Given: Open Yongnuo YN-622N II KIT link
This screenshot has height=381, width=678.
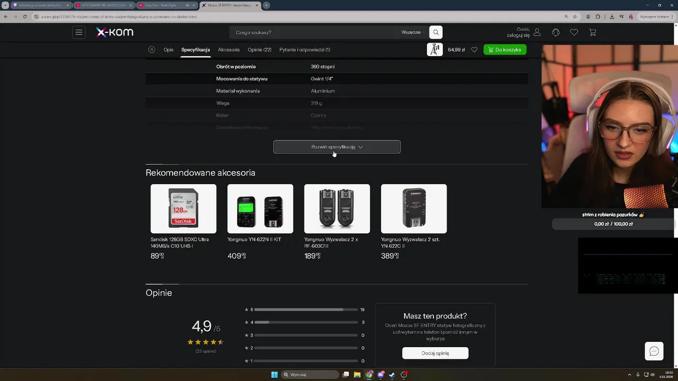Looking at the screenshot, I should (x=254, y=239).
